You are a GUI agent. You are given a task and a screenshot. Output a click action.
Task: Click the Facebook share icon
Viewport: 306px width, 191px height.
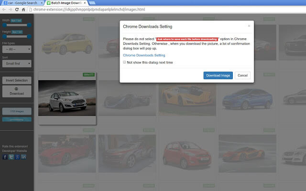(5, 157)
